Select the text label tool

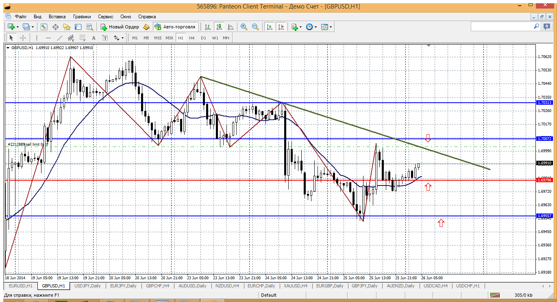(94, 38)
